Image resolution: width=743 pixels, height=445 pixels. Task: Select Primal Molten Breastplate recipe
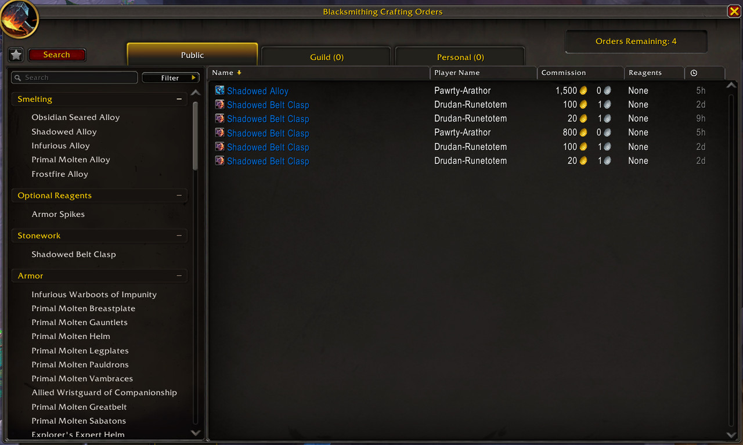click(x=84, y=309)
